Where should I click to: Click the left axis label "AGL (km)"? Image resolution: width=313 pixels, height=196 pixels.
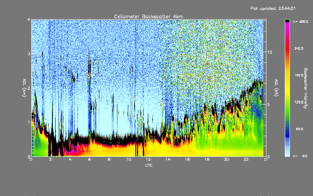tap(24, 88)
